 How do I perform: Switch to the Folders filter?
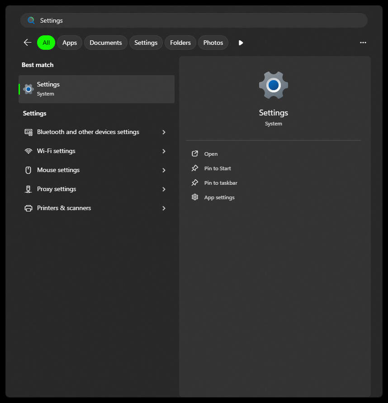click(x=180, y=43)
